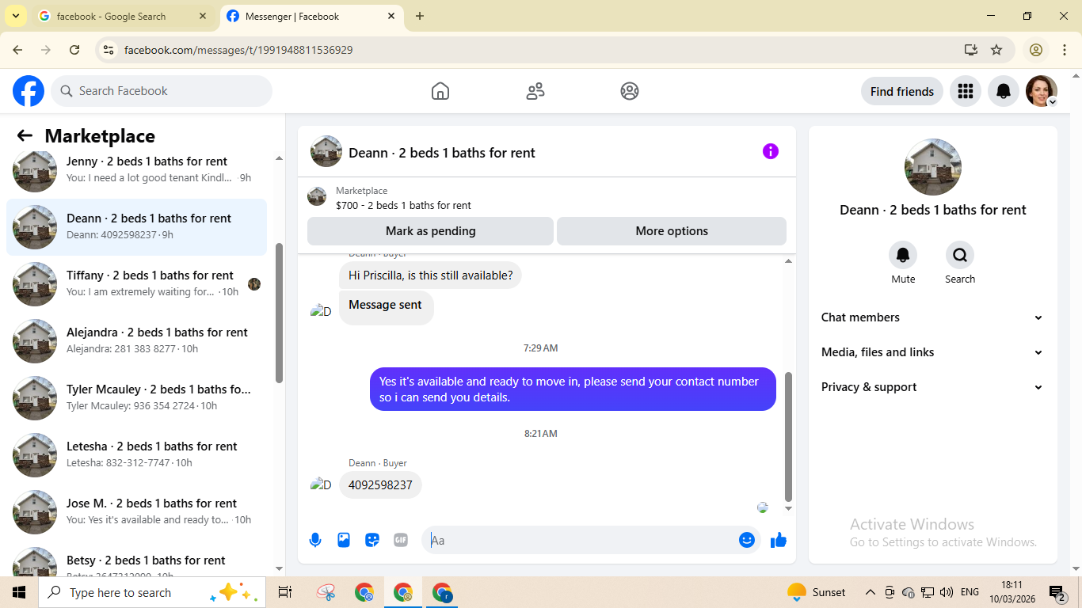Reload the page in Chrome
The width and height of the screenshot is (1082, 608).
tap(74, 50)
